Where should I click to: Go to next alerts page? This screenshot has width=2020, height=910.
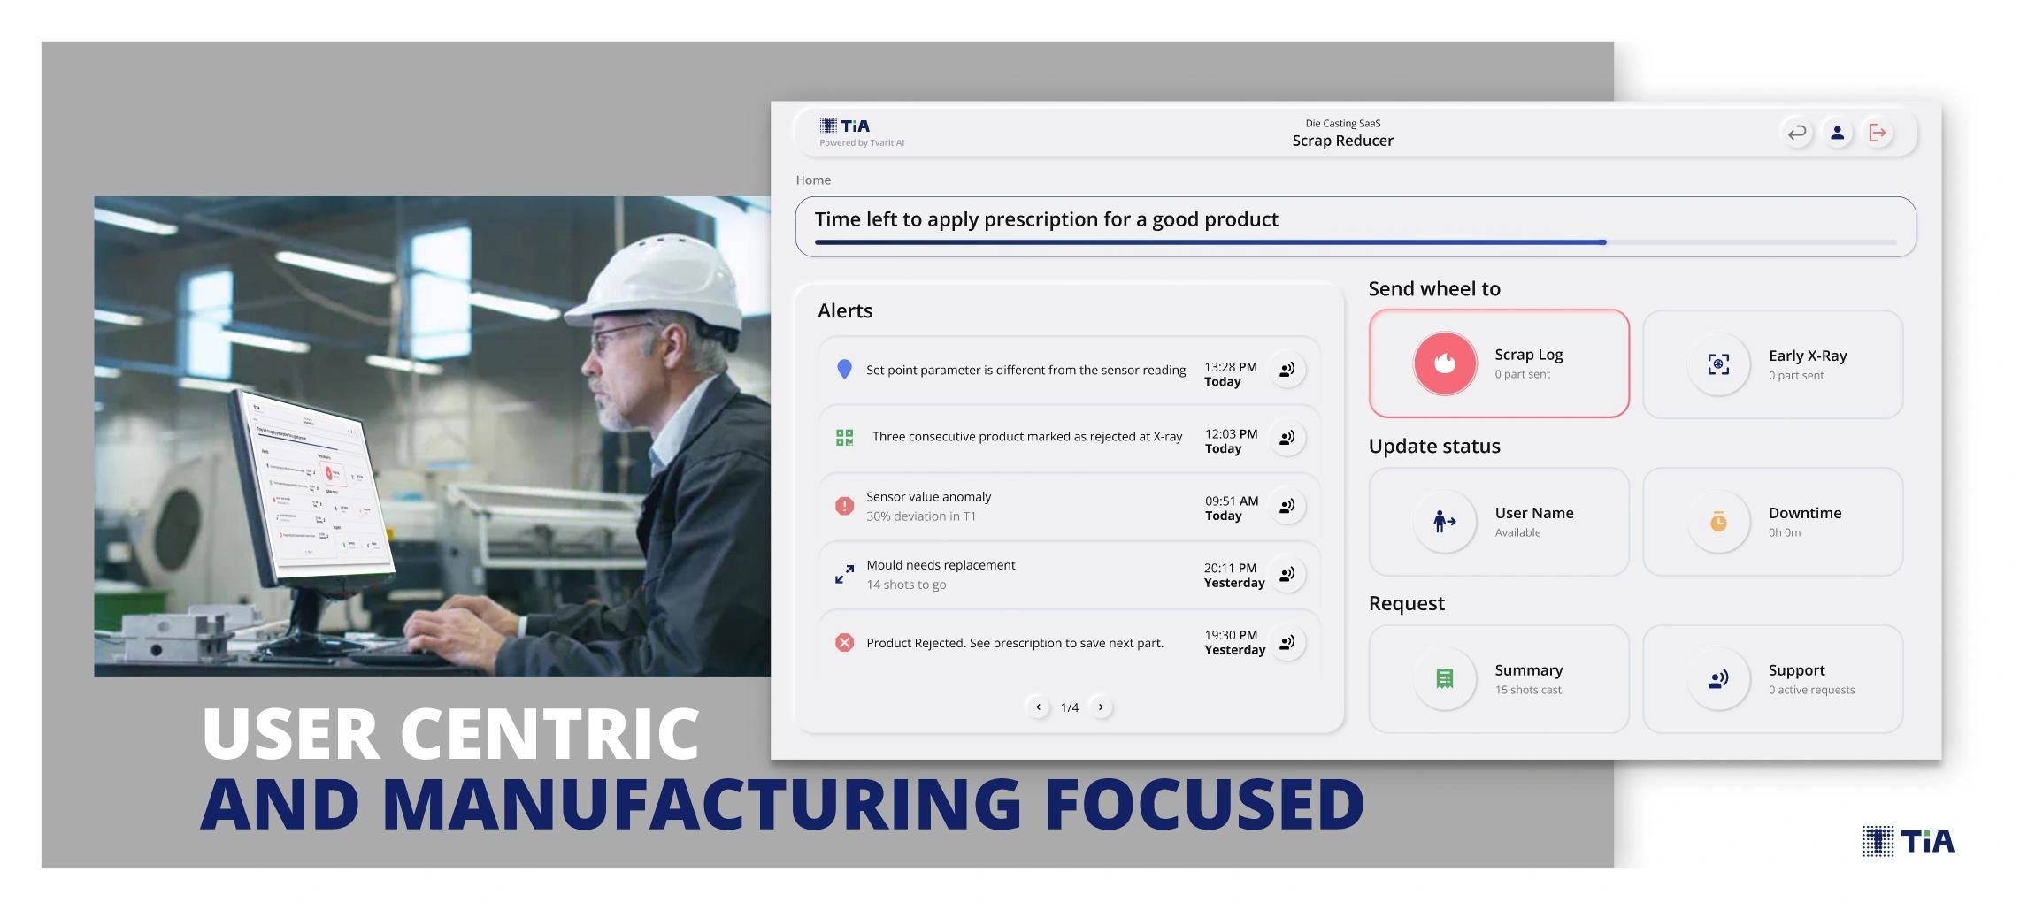coord(1101,707)
